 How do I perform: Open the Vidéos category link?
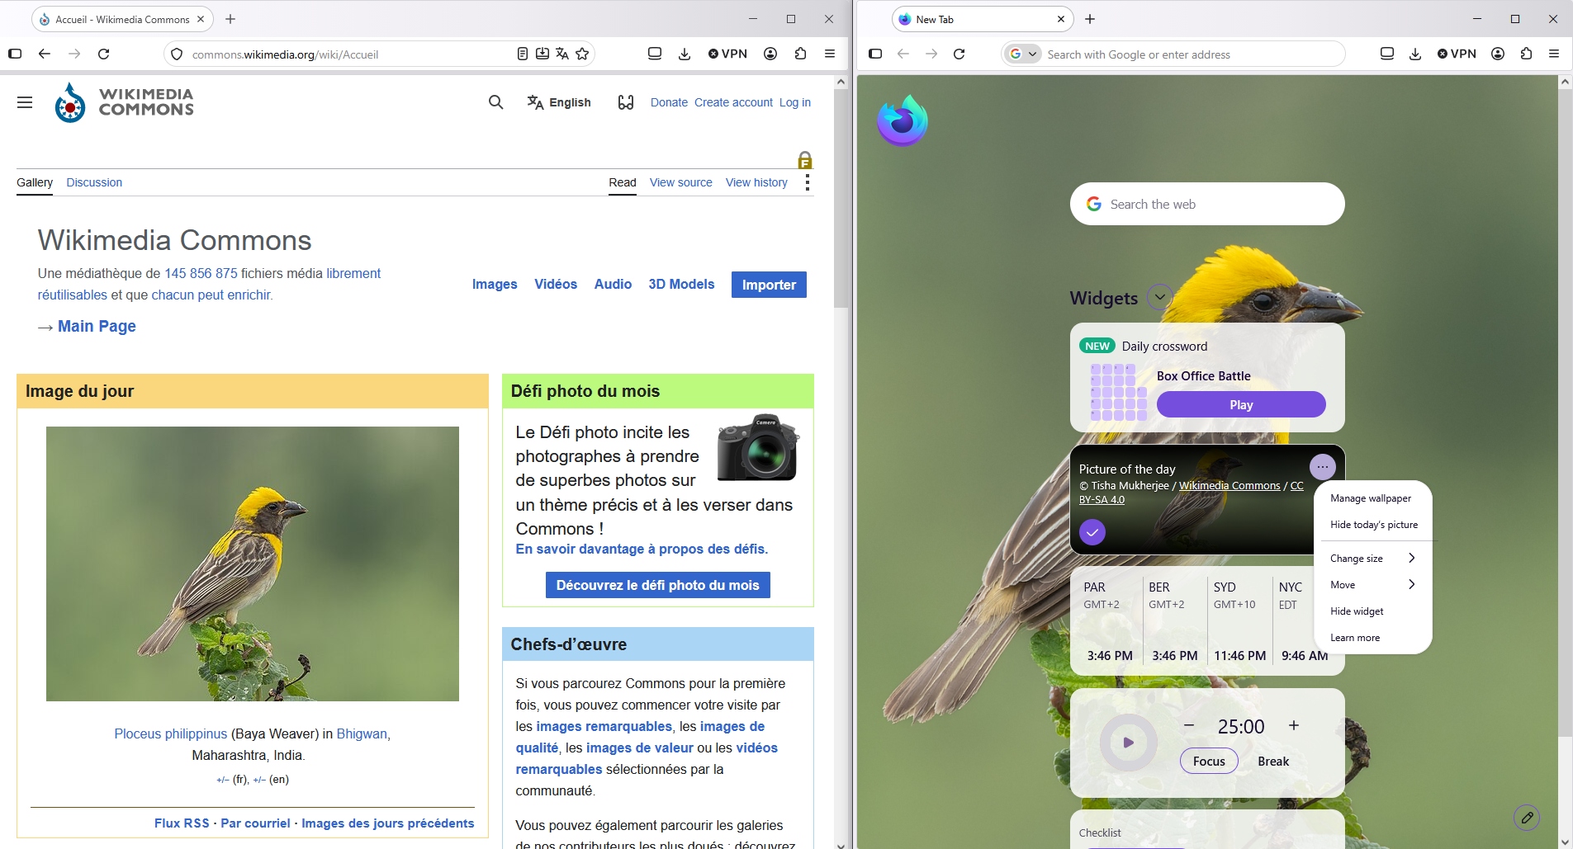coord(556,284)
